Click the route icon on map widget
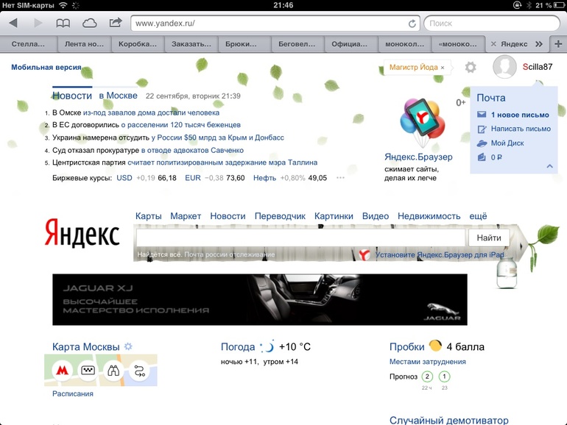This screenshot has width=567, height=425. click(x=139, y=371)
